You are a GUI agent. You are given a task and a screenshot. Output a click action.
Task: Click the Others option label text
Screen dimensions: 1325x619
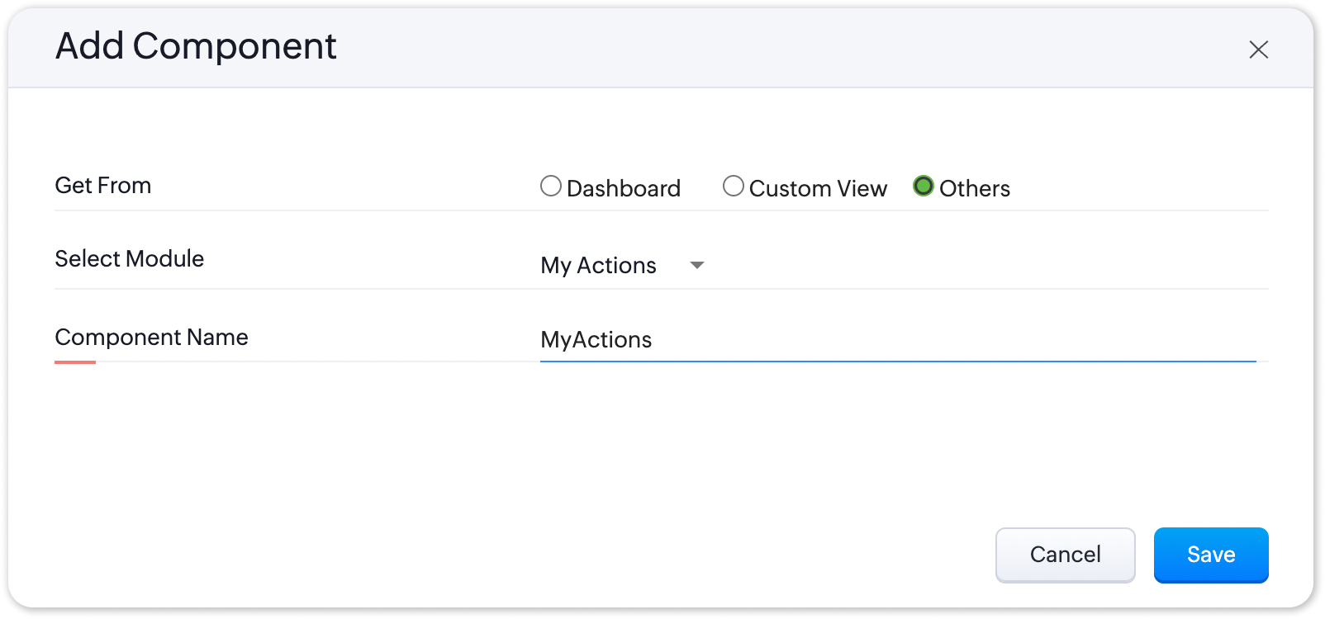(975, 188)
